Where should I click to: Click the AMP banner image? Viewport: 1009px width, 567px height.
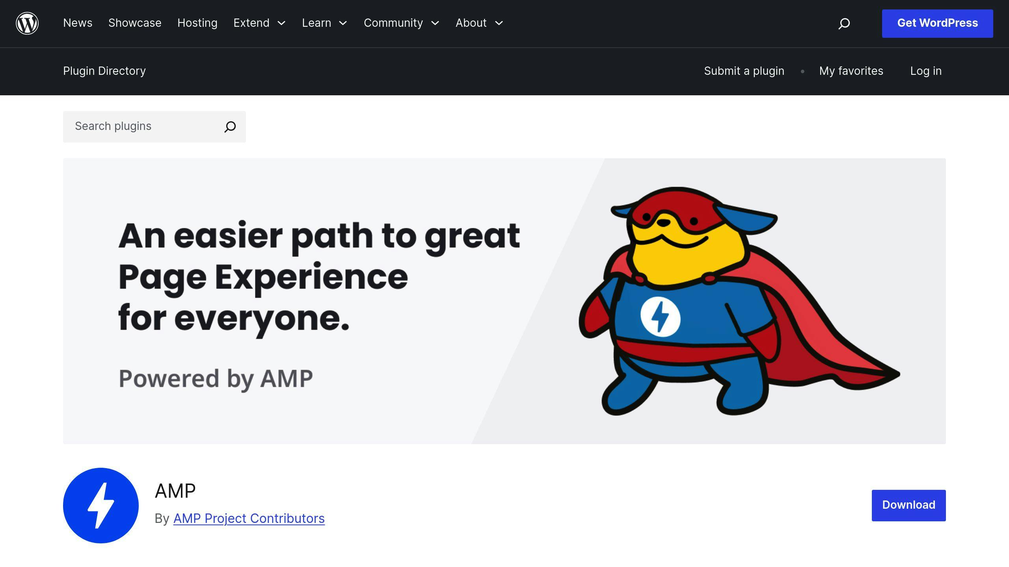click(x=504, y=301)
